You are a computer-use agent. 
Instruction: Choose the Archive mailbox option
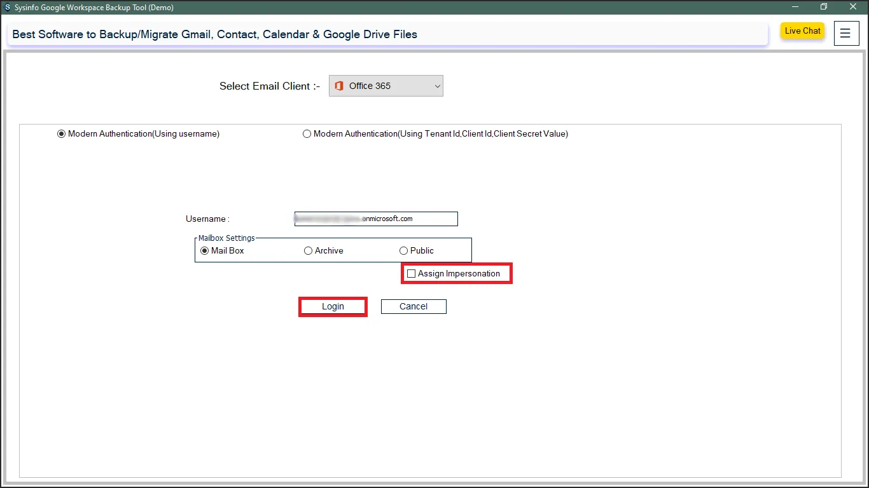309,251
